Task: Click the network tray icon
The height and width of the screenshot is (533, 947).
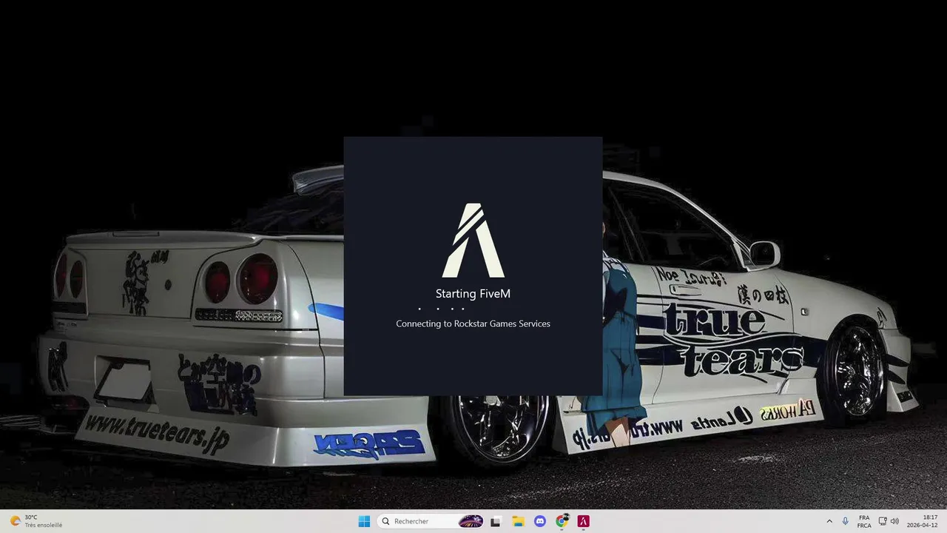Action: point(883,521)
